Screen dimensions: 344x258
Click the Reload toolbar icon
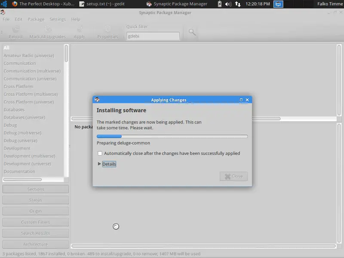coord(15,29)
